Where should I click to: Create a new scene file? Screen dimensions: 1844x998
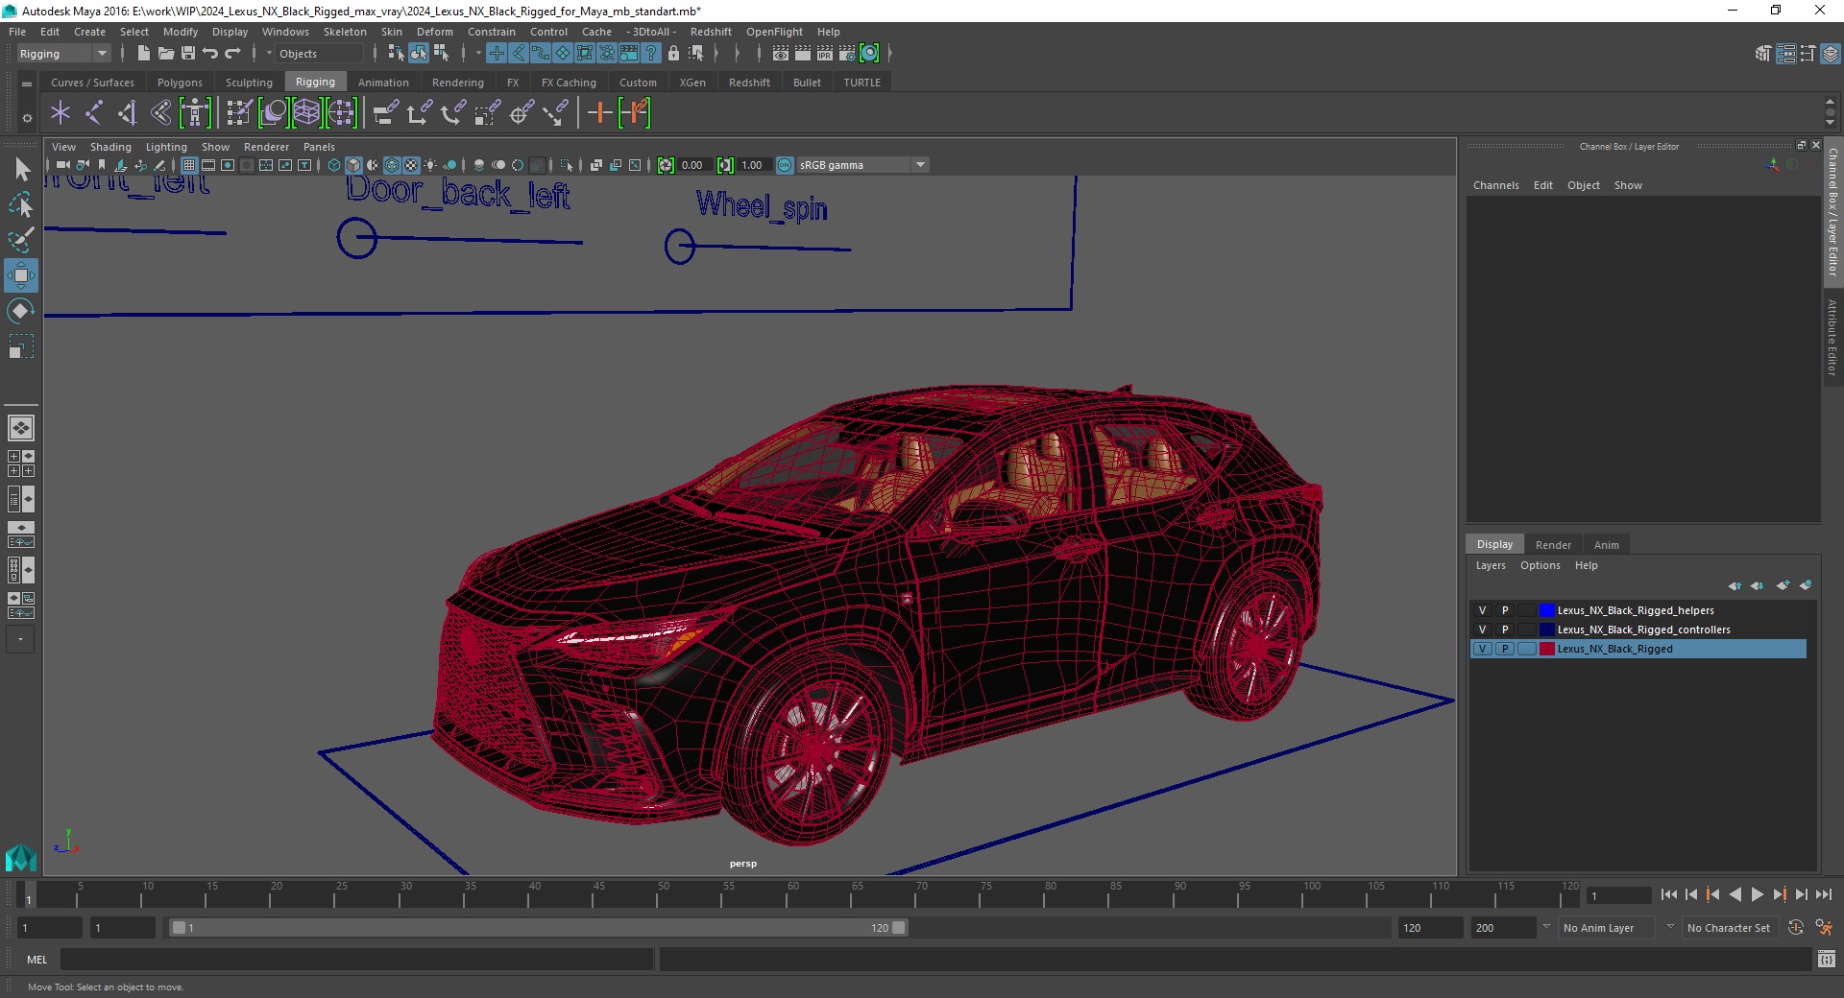[143, 54]
